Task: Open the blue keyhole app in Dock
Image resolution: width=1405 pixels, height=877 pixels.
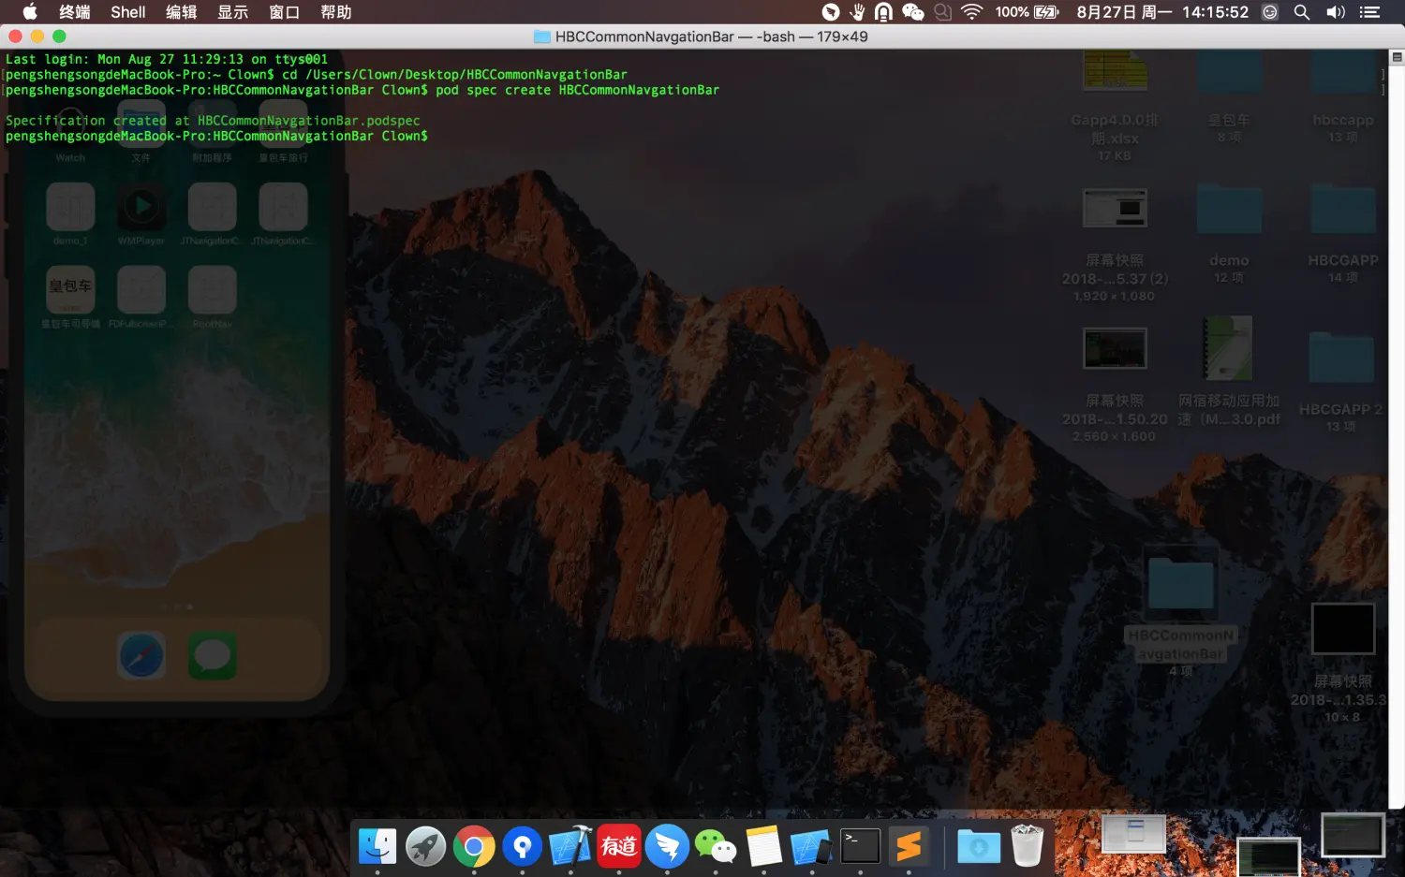Action: point(523,846)
